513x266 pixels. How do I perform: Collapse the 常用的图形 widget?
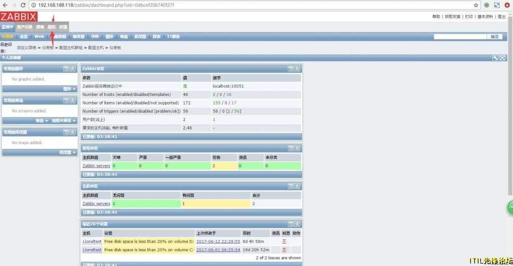(73, 69)
